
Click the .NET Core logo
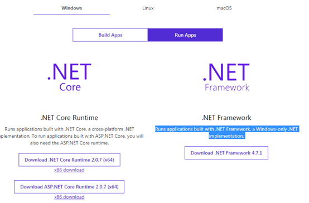pos(69,78)
